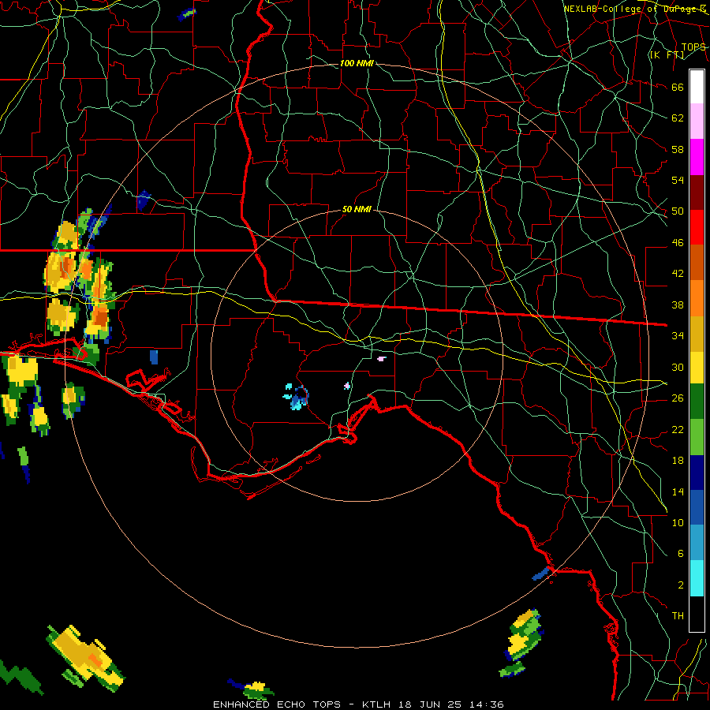Click the legend value 50
710x710 pixels.
pyautogui.click(x=678, y=211)
